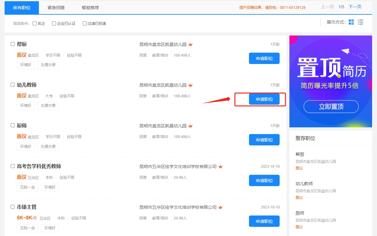Check the 过滤已投递 filter option
The image size is (377, 236).
(85, 23)
